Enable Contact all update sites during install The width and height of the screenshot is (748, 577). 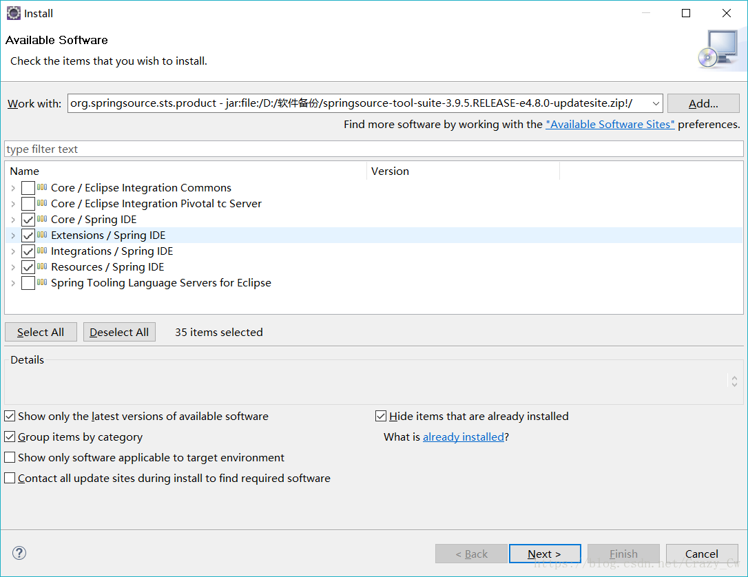10,478
